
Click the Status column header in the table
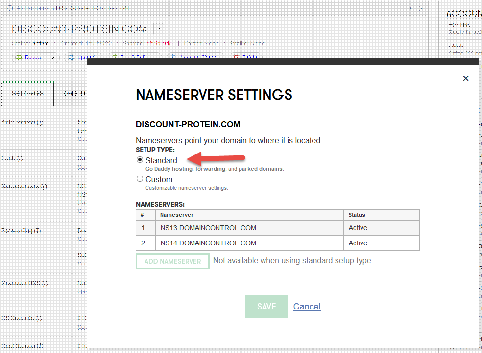coord(381,215)
